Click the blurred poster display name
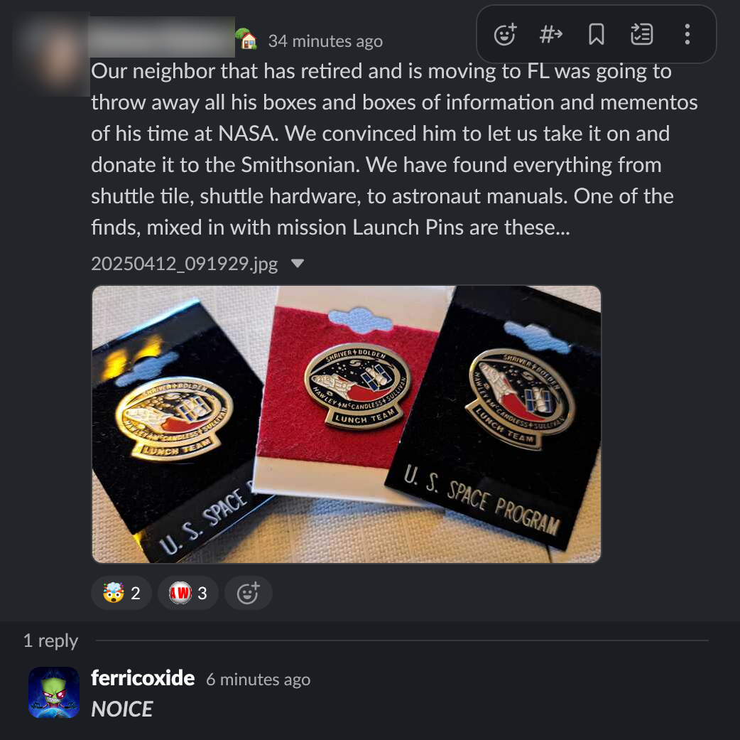Screen dimensions: 740x740 pos(161,37)
